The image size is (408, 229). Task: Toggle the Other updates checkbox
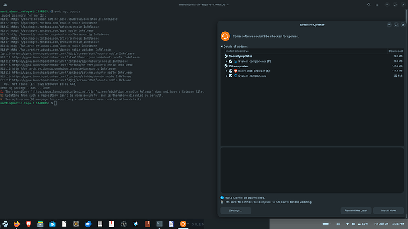pyautogui.click(x=226, y=66)
